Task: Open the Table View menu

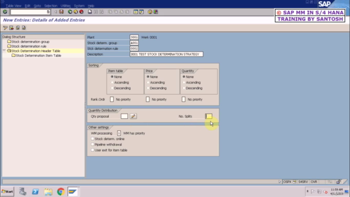Action: [13, 5]
